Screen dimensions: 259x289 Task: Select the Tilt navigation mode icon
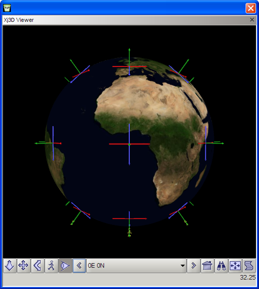37,266
